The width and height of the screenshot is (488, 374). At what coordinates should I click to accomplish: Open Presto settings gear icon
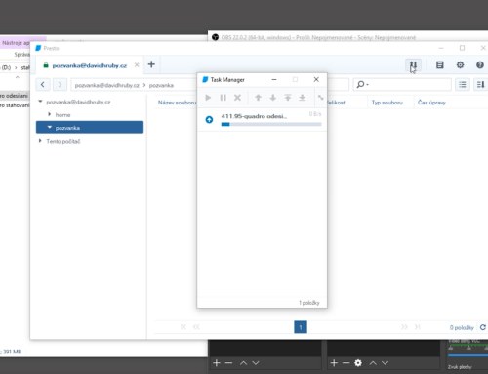click(460, 65)
